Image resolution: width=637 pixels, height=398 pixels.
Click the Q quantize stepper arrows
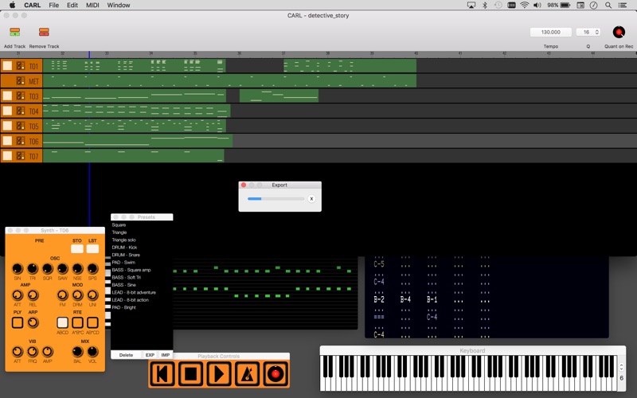click(597, 32)
